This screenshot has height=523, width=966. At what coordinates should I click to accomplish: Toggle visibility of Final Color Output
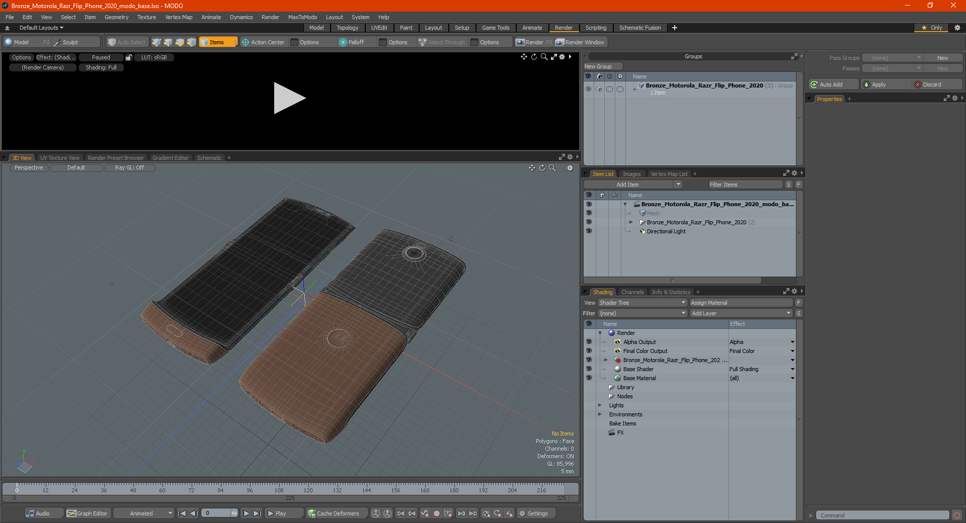click(x=589, y=351)
